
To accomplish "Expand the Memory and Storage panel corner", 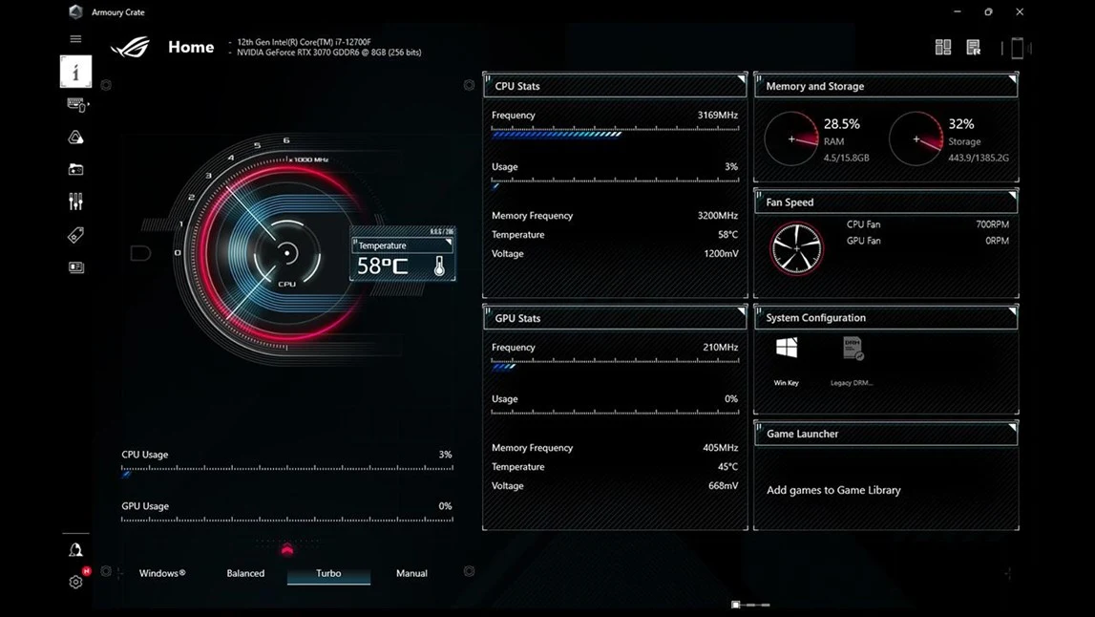I will pyautogui.click(x=1013, y=79).
